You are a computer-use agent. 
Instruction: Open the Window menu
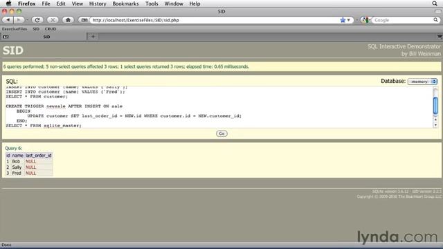pos(174,3)
